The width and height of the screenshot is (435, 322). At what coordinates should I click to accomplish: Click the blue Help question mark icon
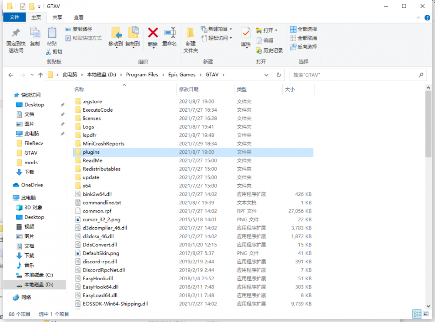pos(427,18)
